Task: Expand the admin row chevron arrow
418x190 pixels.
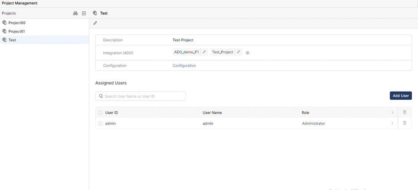Action: pos(392,123)
